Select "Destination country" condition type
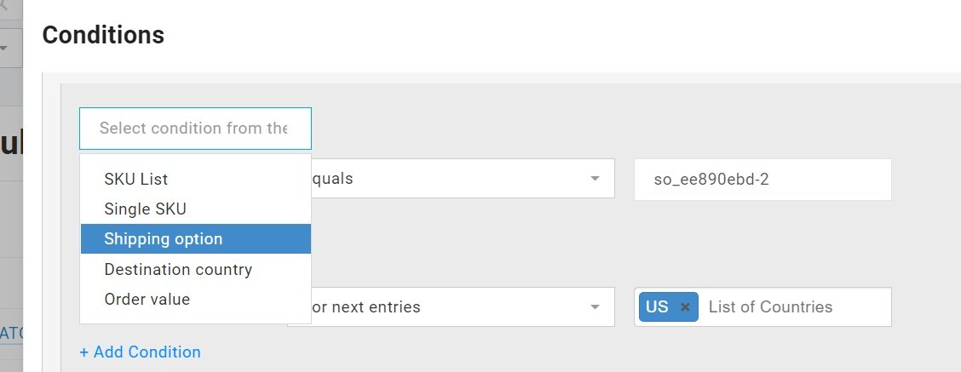The image size is (961, 372). 178,270
